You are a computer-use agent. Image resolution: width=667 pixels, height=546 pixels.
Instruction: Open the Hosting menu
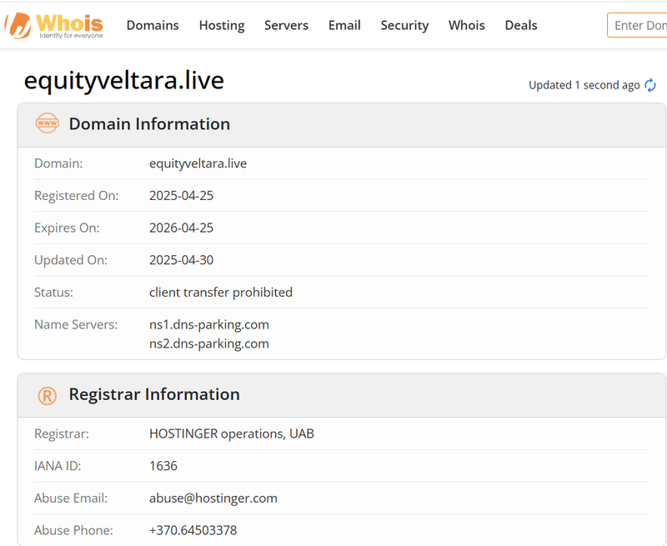tap(222, 26)
